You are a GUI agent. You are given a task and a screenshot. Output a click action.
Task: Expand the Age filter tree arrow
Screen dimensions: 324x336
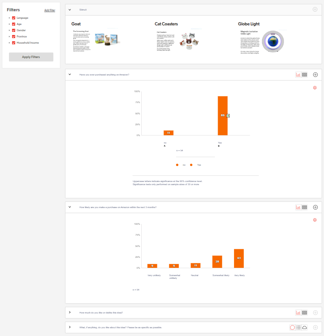(9, 24)
